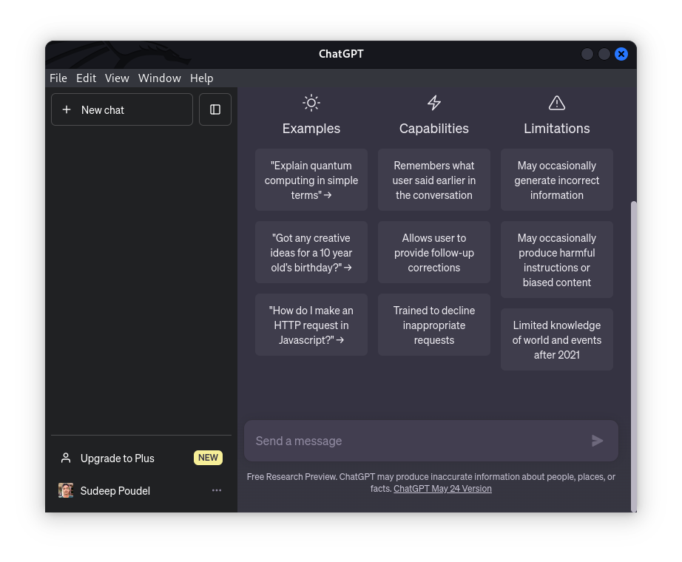The image size is (682, 562).
Task: Click the Limitations warning triangle icon
Action: 556,103
